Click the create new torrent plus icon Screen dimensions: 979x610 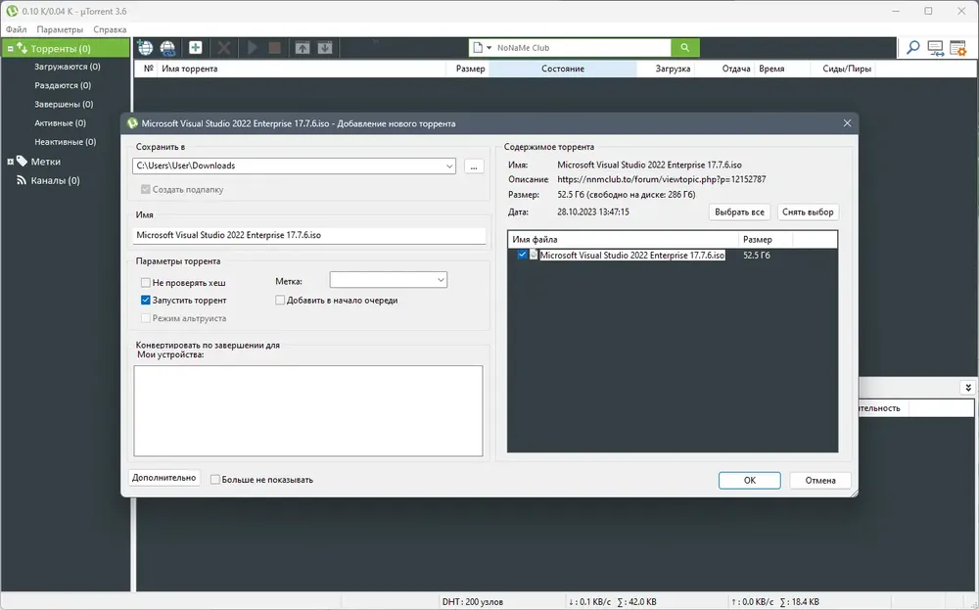[x=196, y=47]
